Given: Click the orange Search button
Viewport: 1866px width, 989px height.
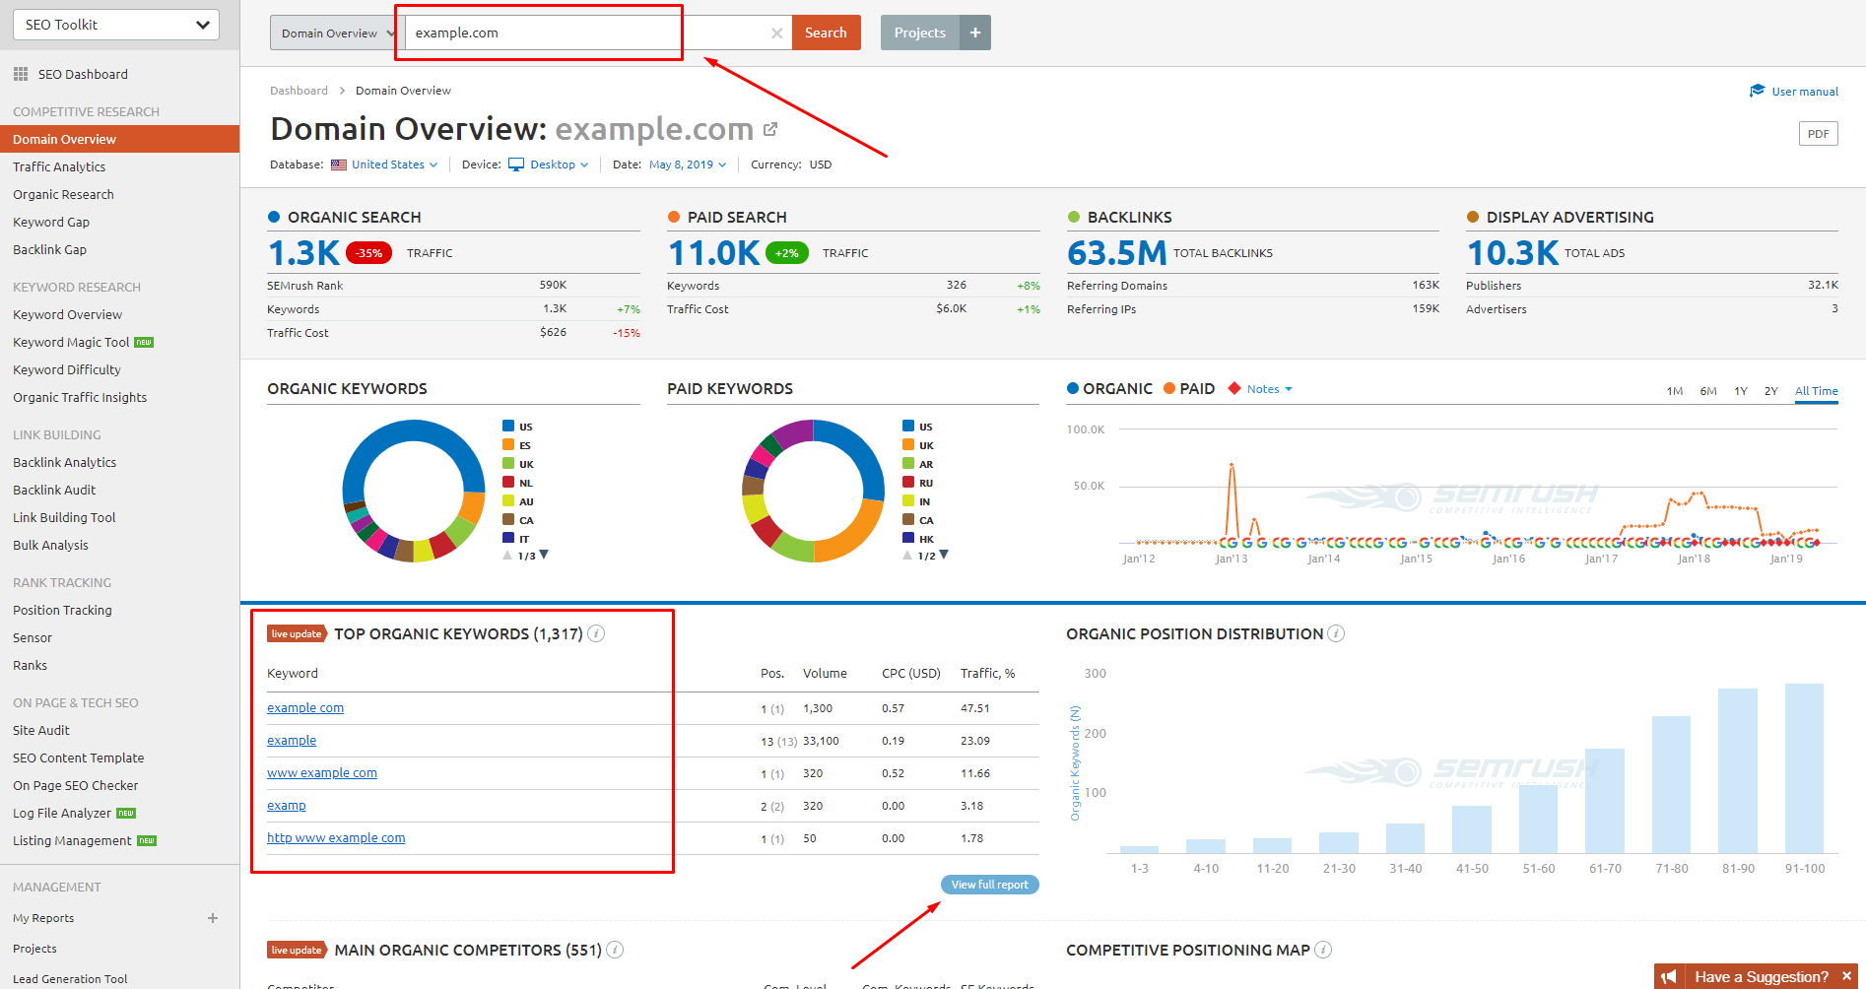Looking at the screenshot, I should (826, 33).
